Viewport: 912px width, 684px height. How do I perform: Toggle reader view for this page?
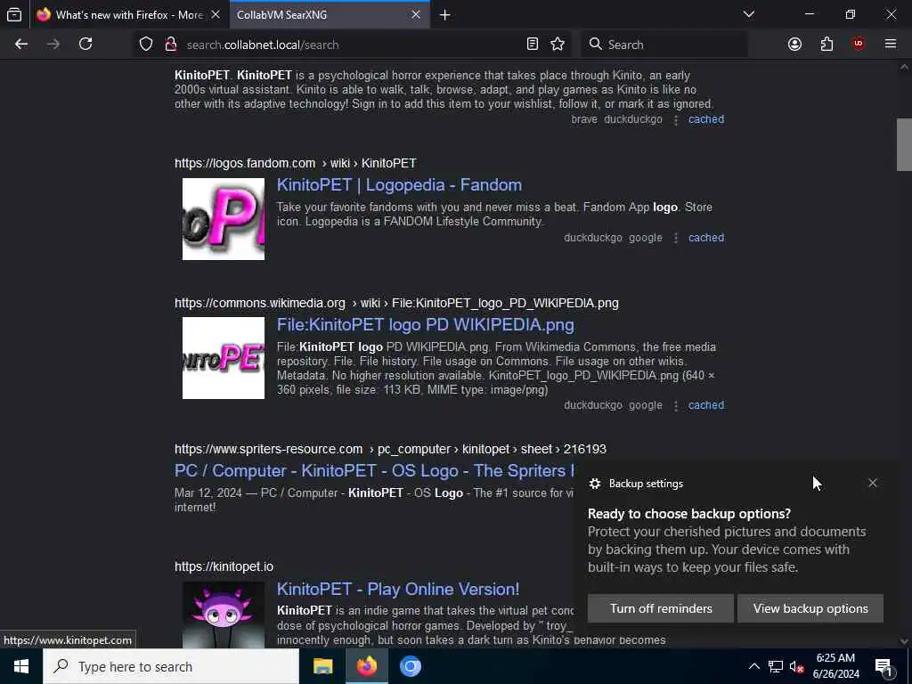[533, 45]
